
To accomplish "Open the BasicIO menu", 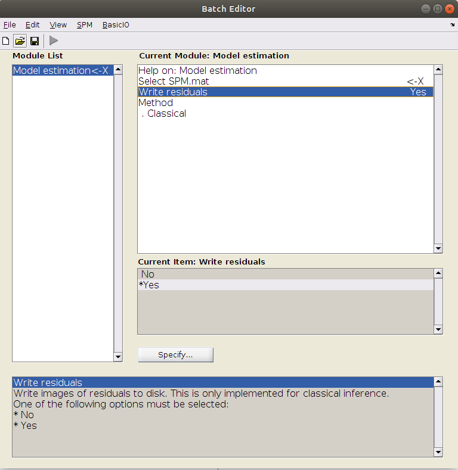I will (116, 25).
